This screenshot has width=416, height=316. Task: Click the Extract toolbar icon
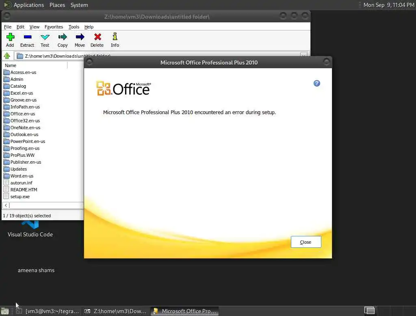click(x=27, y=40)
